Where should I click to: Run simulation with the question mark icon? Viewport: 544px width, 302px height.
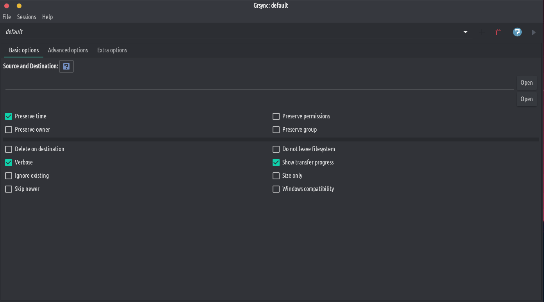pyautogui.click(x=517, y=32)
